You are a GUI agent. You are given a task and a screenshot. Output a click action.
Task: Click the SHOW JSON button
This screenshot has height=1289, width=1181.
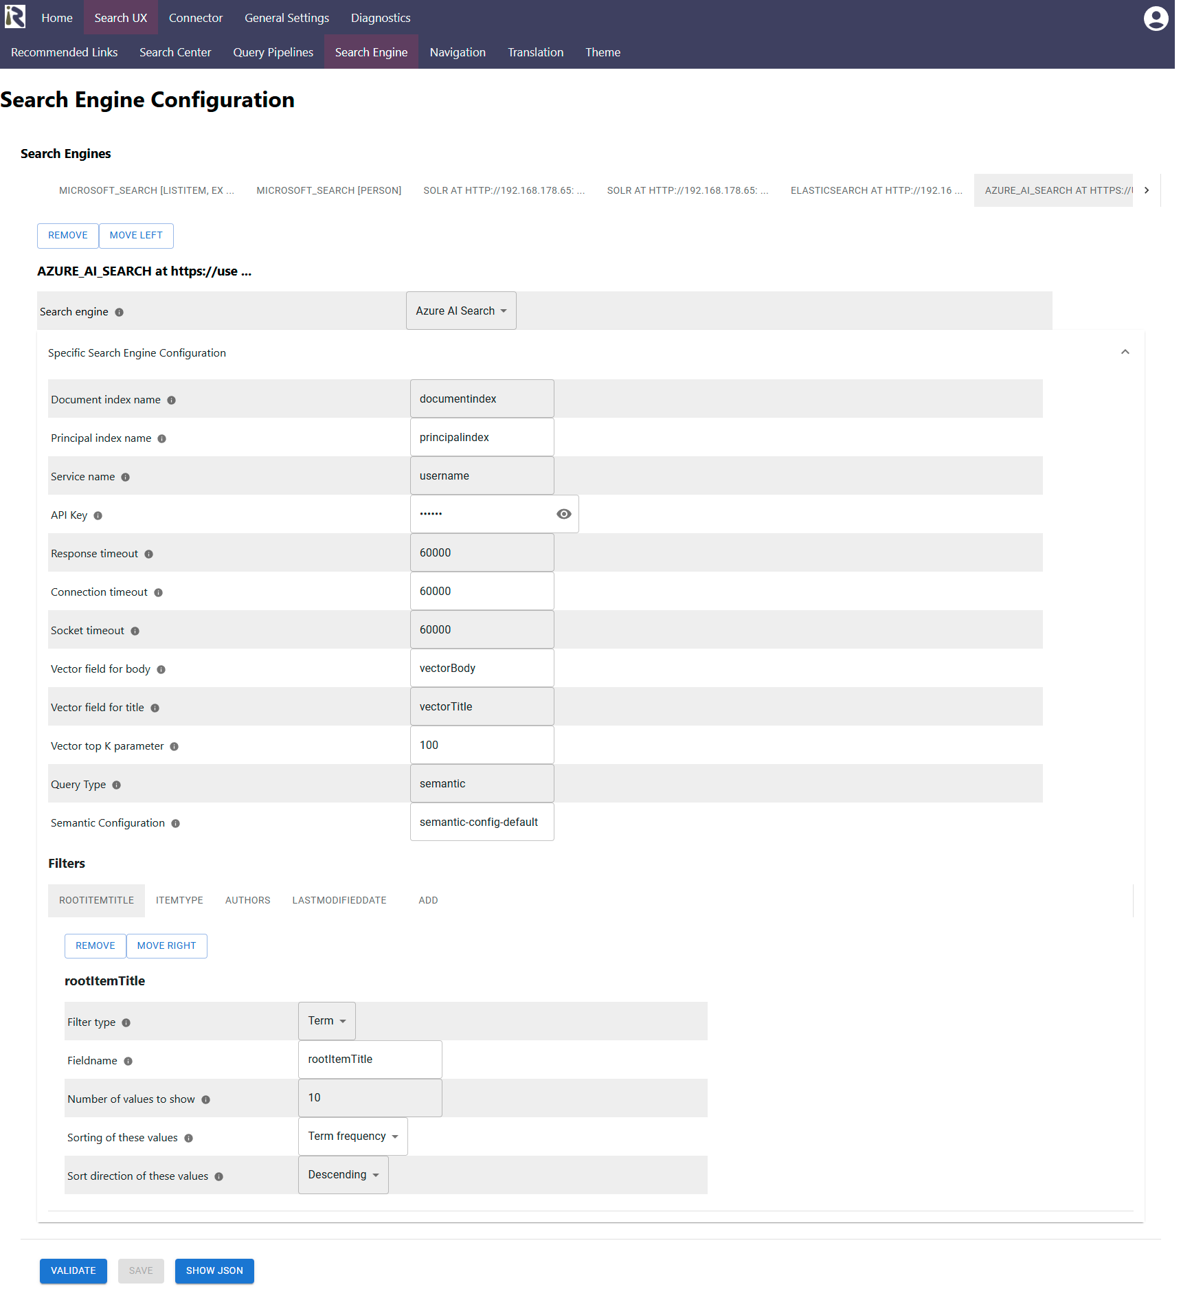pyautogui.click(x=214, y=1271)
